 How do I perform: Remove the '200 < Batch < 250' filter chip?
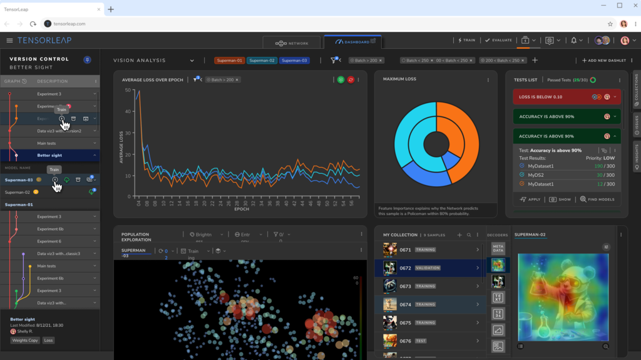pos(523,61)
